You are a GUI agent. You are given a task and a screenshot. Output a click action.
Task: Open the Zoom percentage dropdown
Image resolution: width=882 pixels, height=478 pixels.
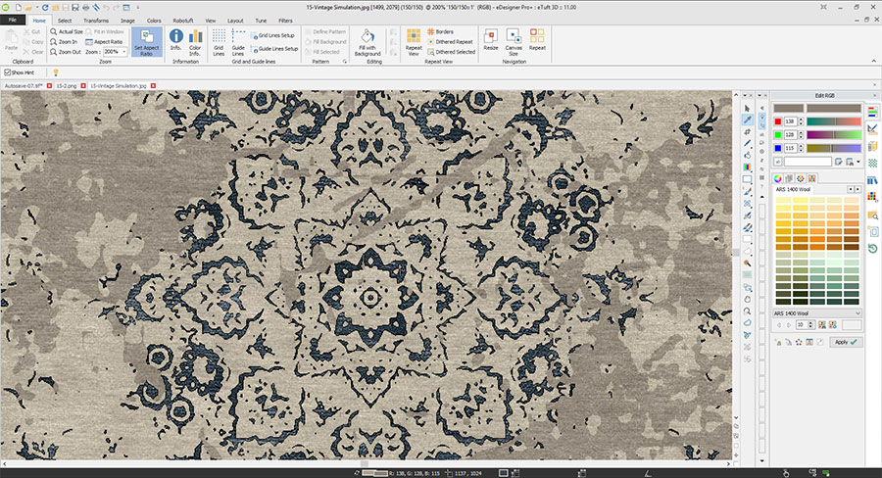[x=122, y=52]
